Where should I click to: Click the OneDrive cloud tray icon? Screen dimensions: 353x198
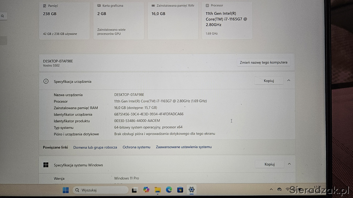[x=279, y=190]
